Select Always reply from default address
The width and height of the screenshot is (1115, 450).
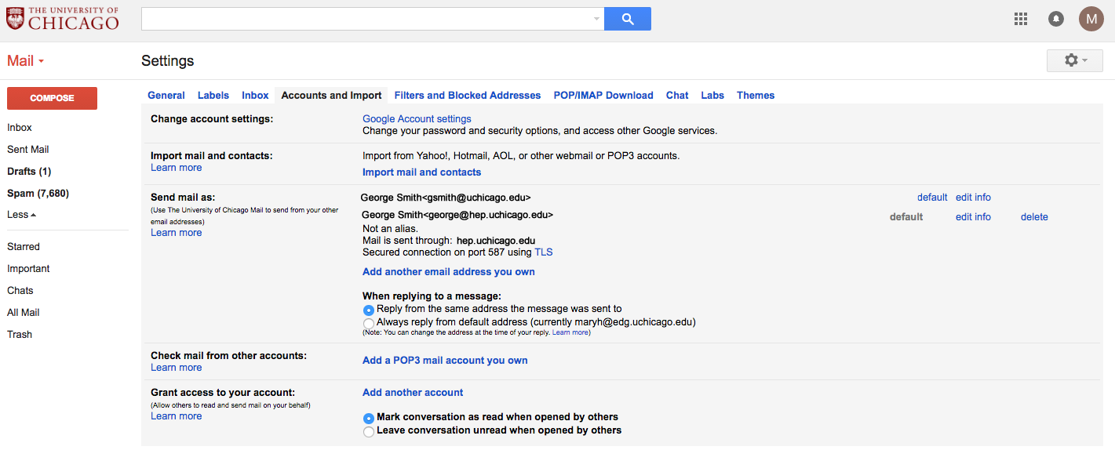369,323
